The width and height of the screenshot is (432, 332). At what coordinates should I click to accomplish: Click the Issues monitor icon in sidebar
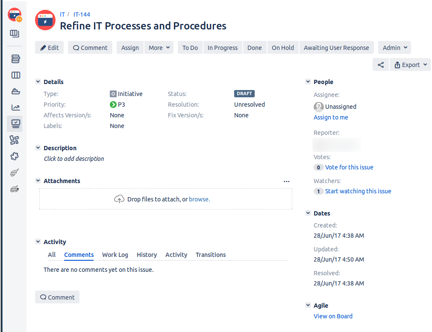click(x=15, y=124)
